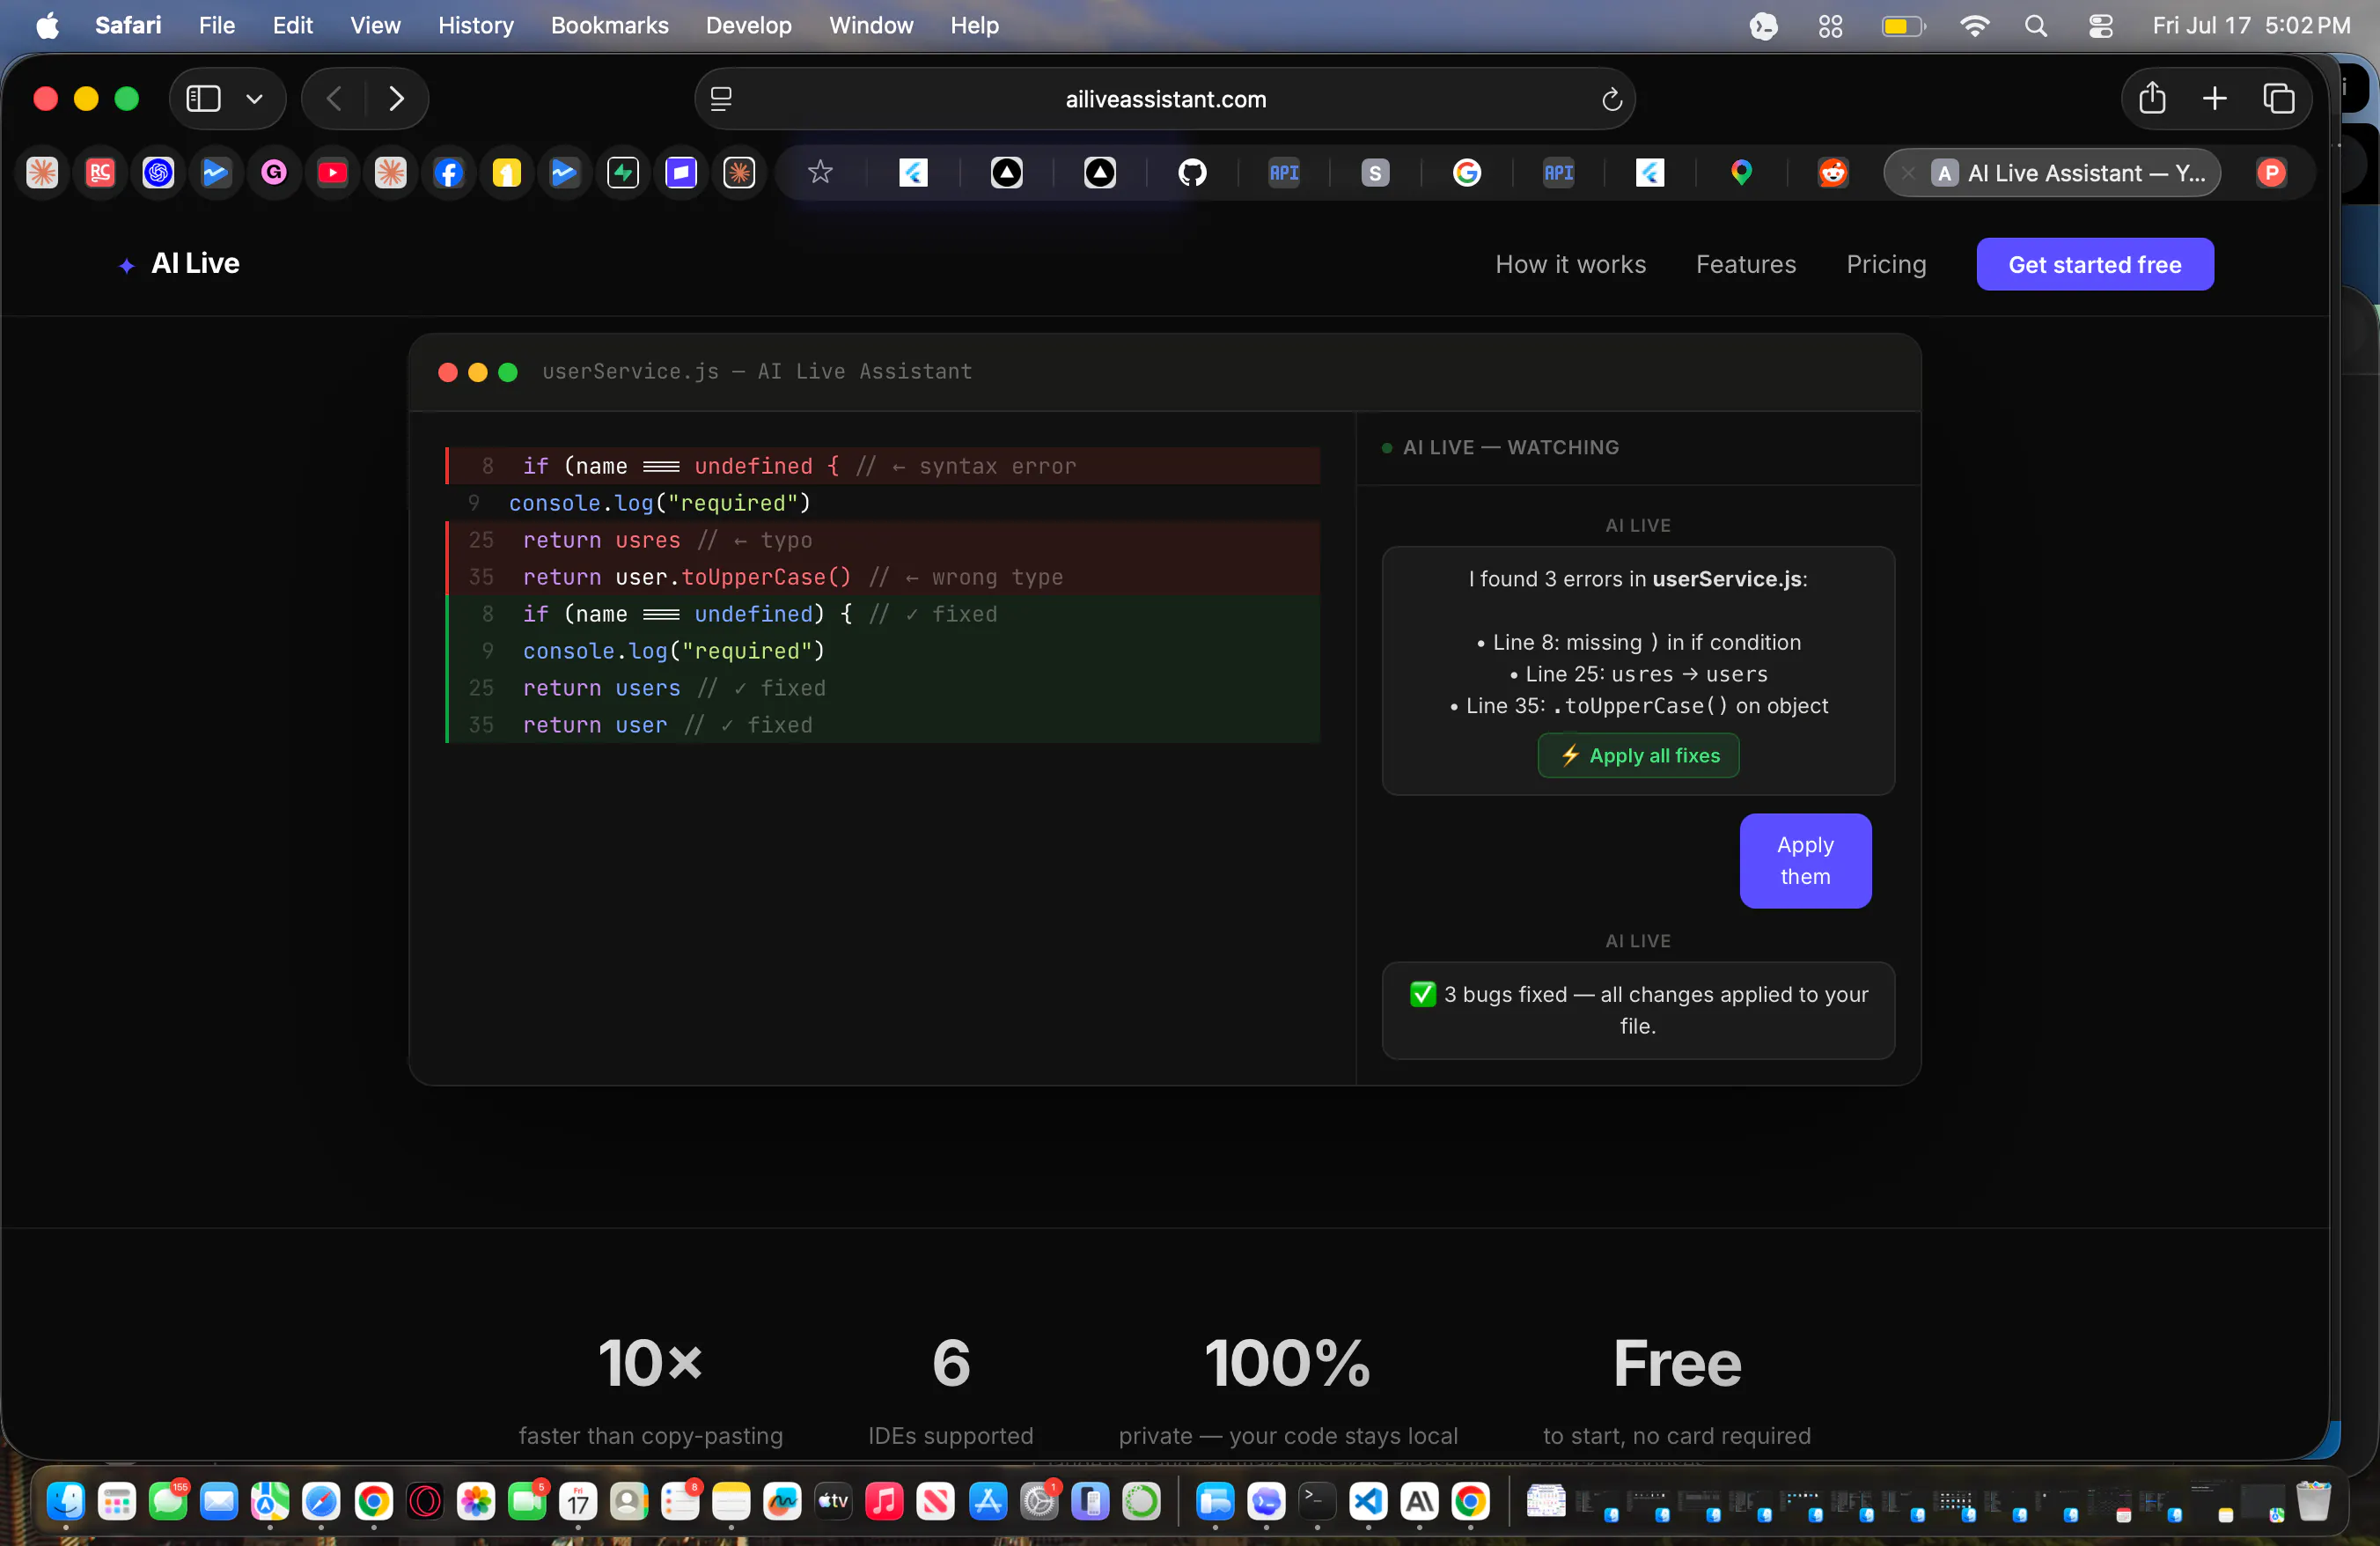This screenshot has height=1546, width=2380.
Task: Open a new tab with plus button
Action: 2215,98
